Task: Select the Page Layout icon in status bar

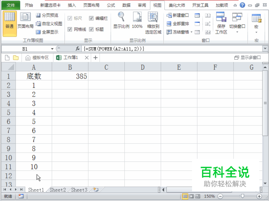Action: pyautogui.click(x=191, y=196)
